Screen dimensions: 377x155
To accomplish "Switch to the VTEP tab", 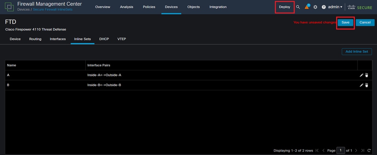I will pyautogui.click(x=122, y=39).
